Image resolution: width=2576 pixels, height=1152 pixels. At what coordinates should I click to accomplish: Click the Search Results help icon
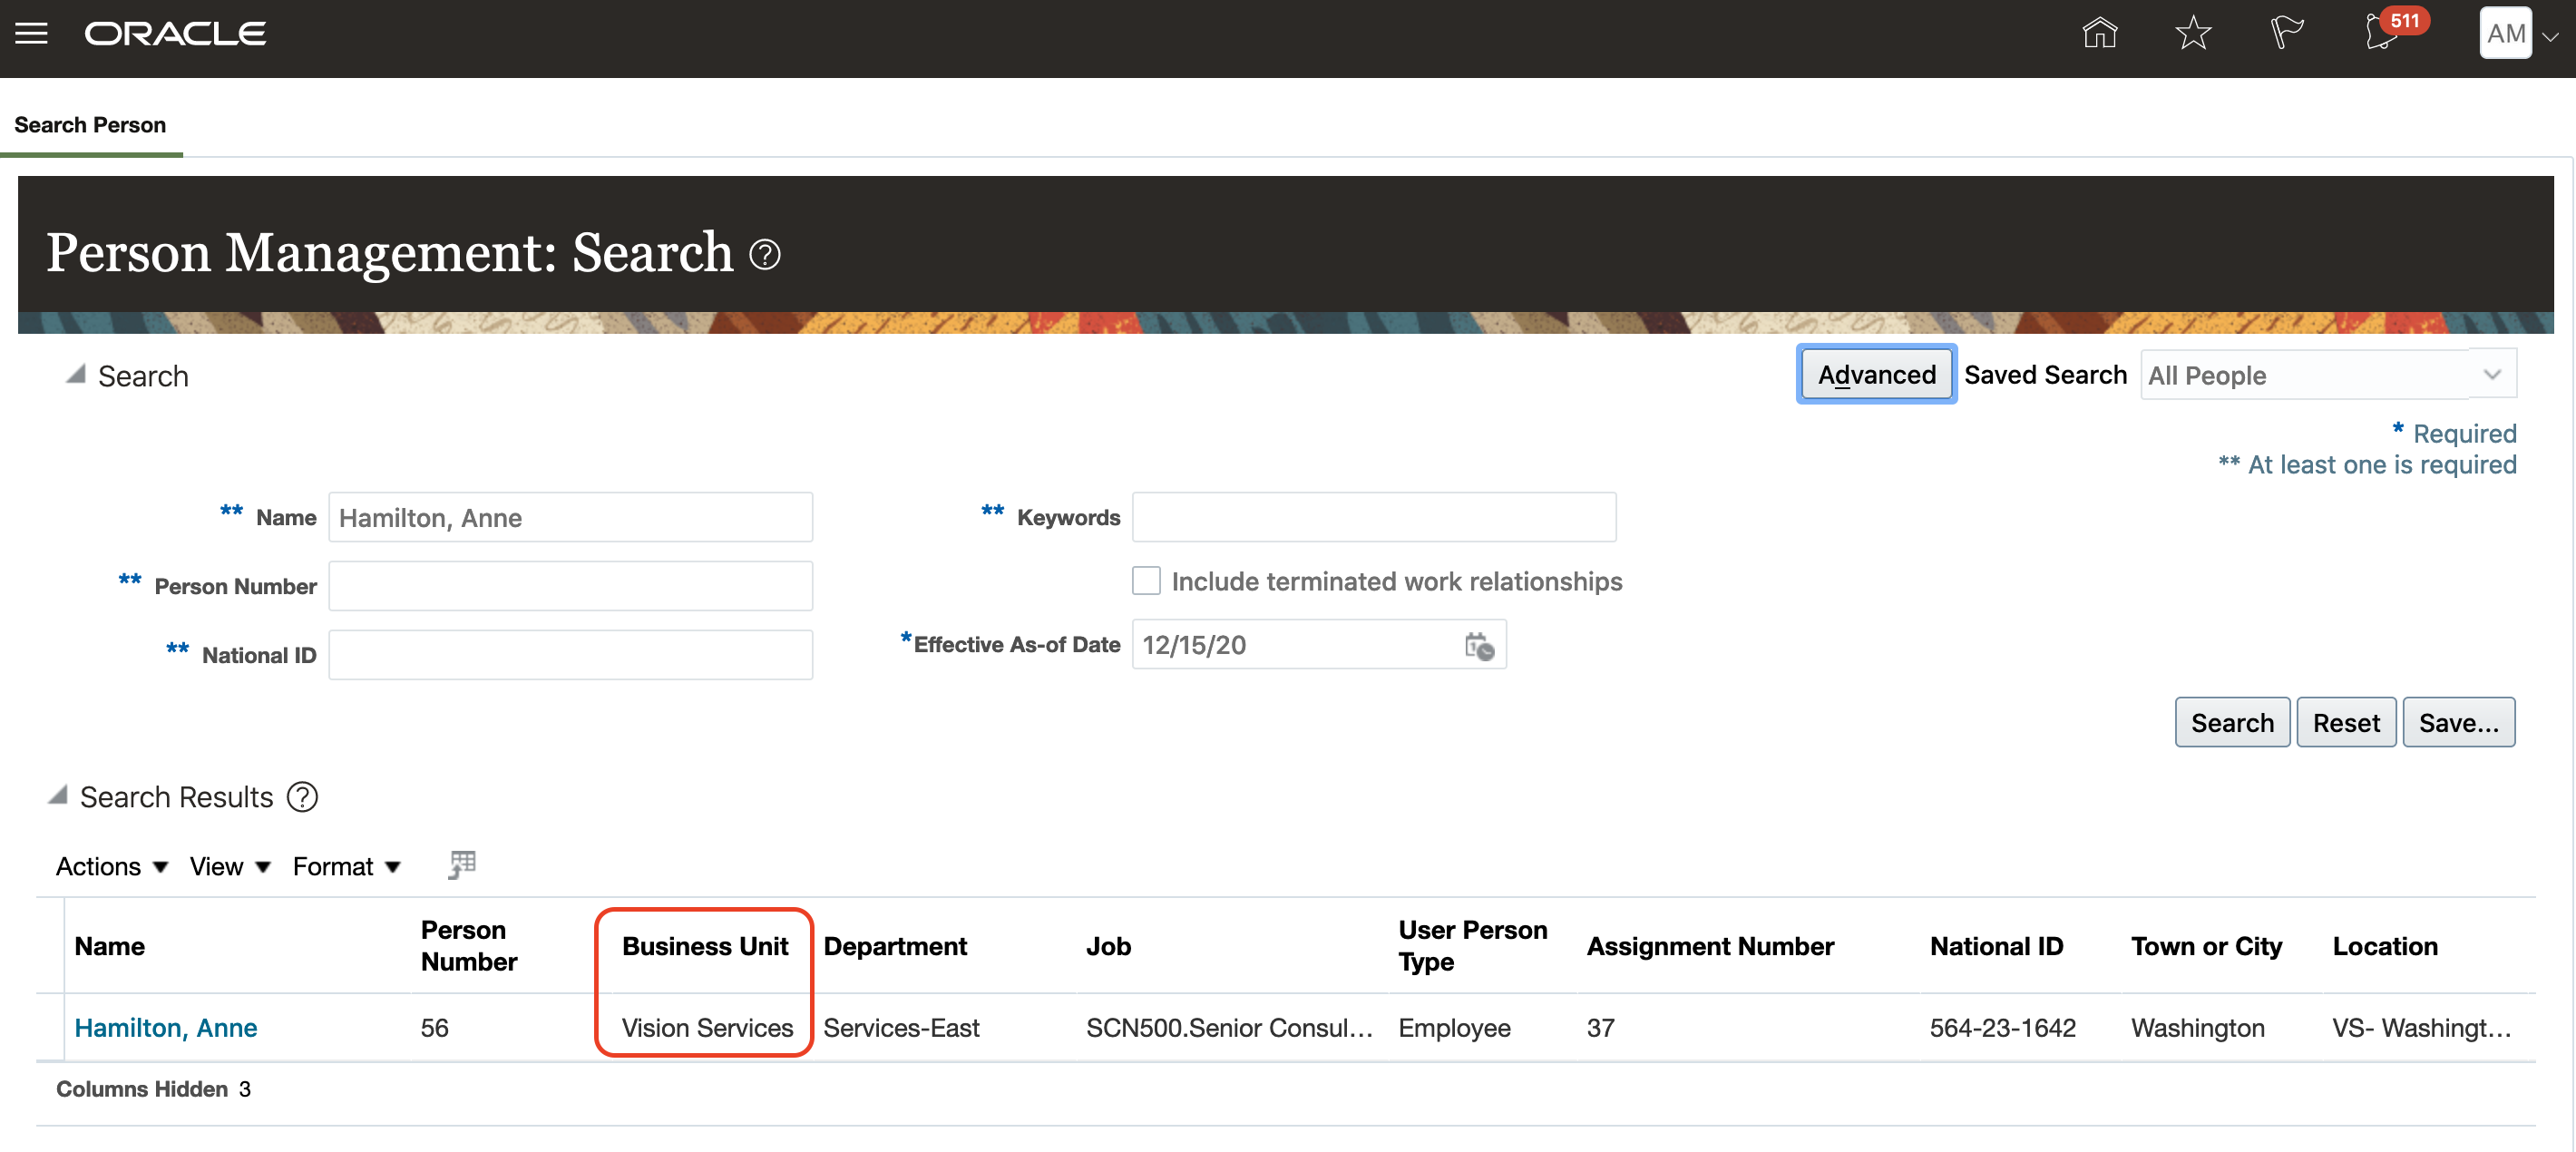[302, 797]
